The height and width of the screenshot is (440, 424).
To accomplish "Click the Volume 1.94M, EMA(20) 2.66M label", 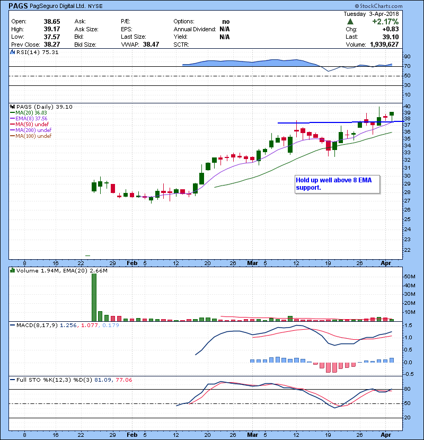I will click(61, 271).
